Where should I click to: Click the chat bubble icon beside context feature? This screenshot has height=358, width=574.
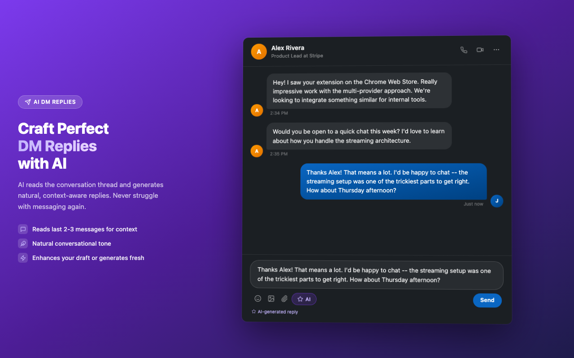[x=23, y=229]
